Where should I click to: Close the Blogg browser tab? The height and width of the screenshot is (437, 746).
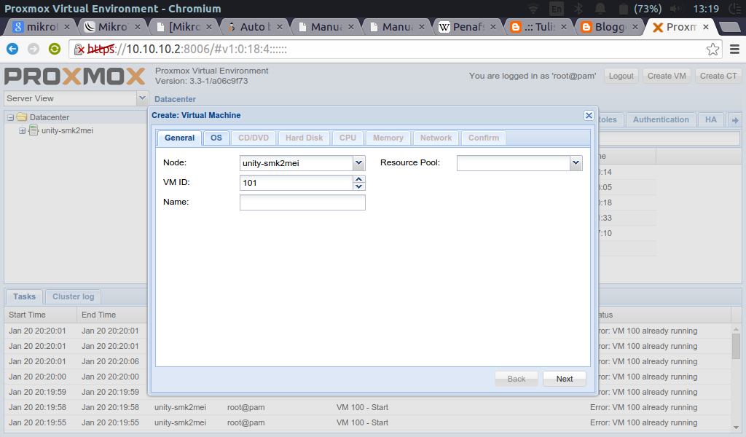click(635, 27)
